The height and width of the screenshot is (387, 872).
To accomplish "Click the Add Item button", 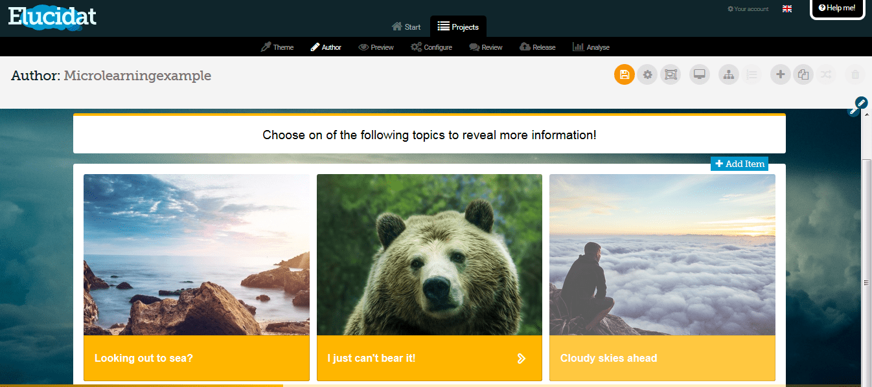I will point(739,164).
